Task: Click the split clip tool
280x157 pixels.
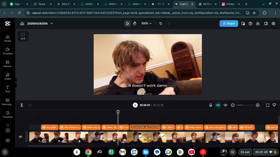Action: coord(22,105)
